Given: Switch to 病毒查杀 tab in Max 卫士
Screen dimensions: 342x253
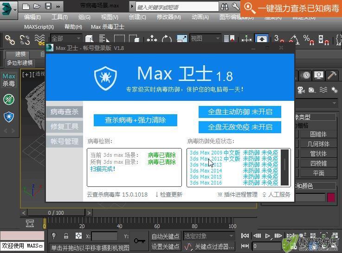Looking at the screenshot, I should point(65,112).
